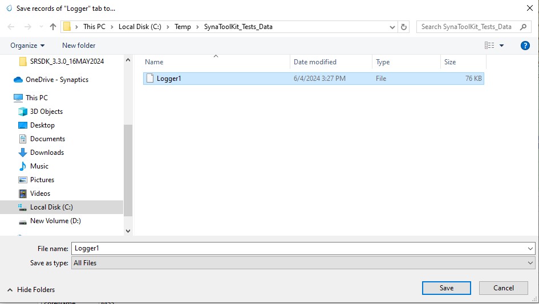The height and width of the screenshot is (304, 539).
Task: Click the New folder toolbar button
Action: click(79, 46)
